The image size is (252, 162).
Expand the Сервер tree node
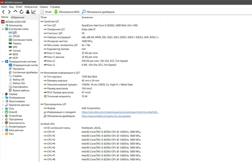click(x=3, y=94)
